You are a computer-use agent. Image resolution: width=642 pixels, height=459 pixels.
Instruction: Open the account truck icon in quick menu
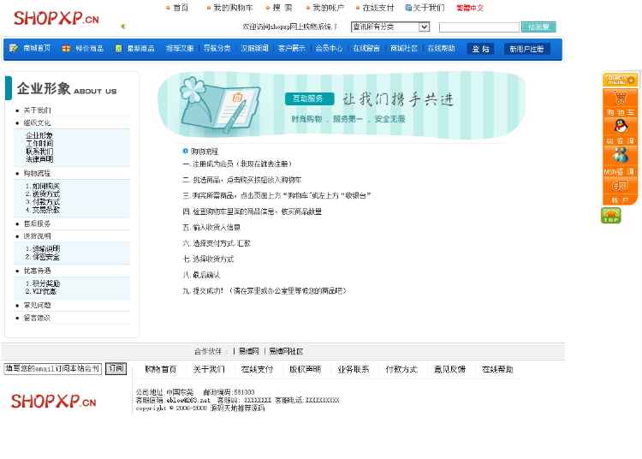[x=620, y=186]
